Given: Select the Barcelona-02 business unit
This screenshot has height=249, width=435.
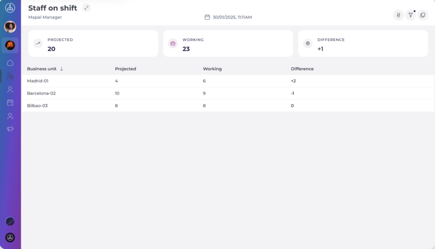Looking at the screenshot, I should pyautogui.click(x=41, y=93).
